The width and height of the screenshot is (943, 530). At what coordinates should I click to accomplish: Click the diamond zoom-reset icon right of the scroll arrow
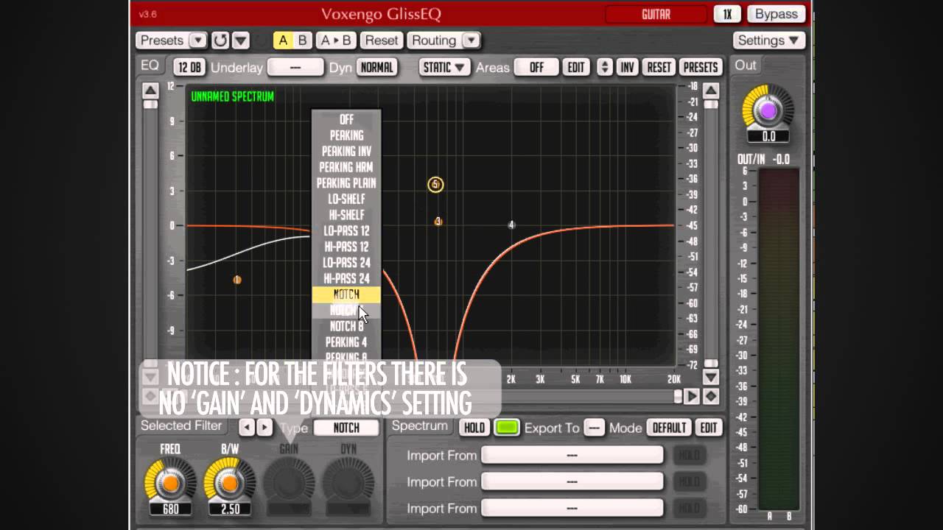(x=710, y=396)
